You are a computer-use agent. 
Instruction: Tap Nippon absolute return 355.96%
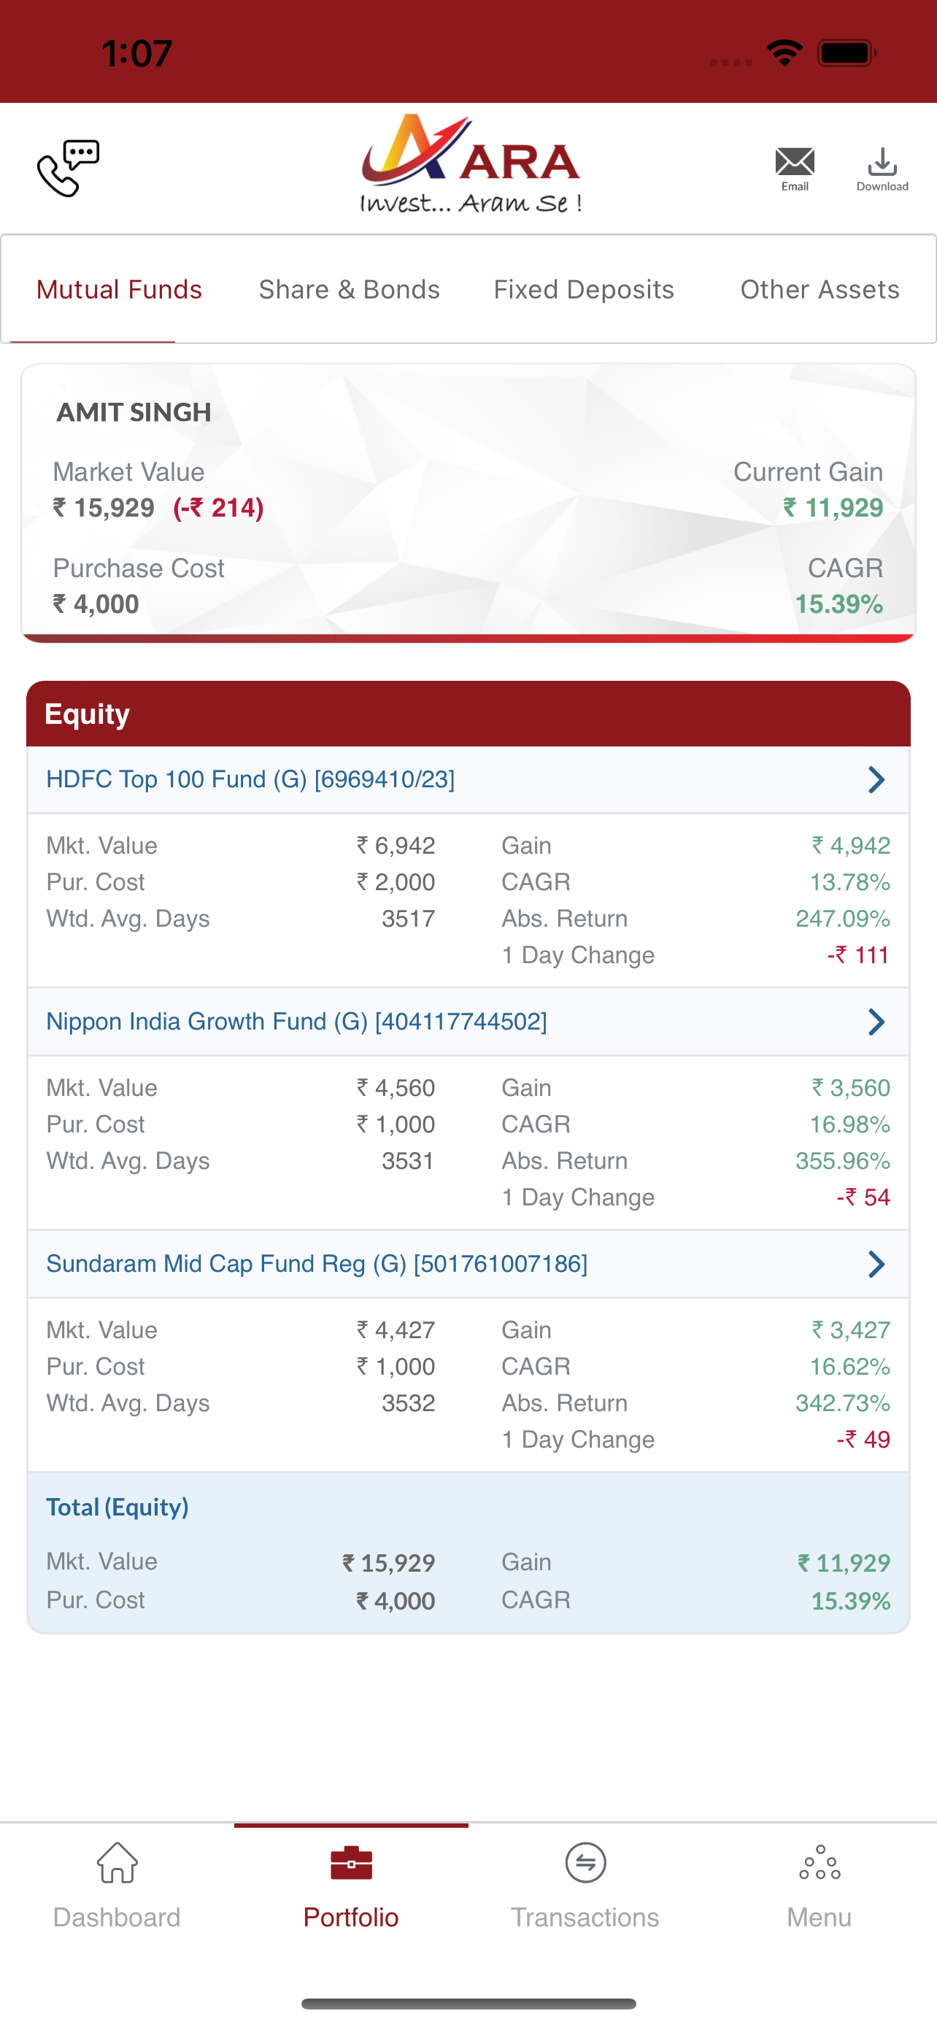pyautogui.click(x=843, y=1162)
